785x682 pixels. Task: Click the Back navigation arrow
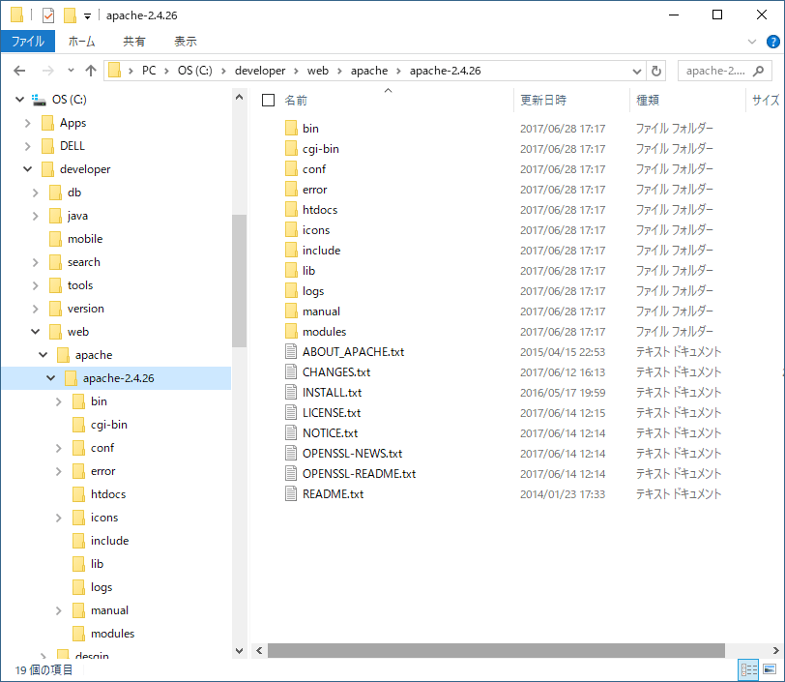pyautogui.click(x=19, y=71)
